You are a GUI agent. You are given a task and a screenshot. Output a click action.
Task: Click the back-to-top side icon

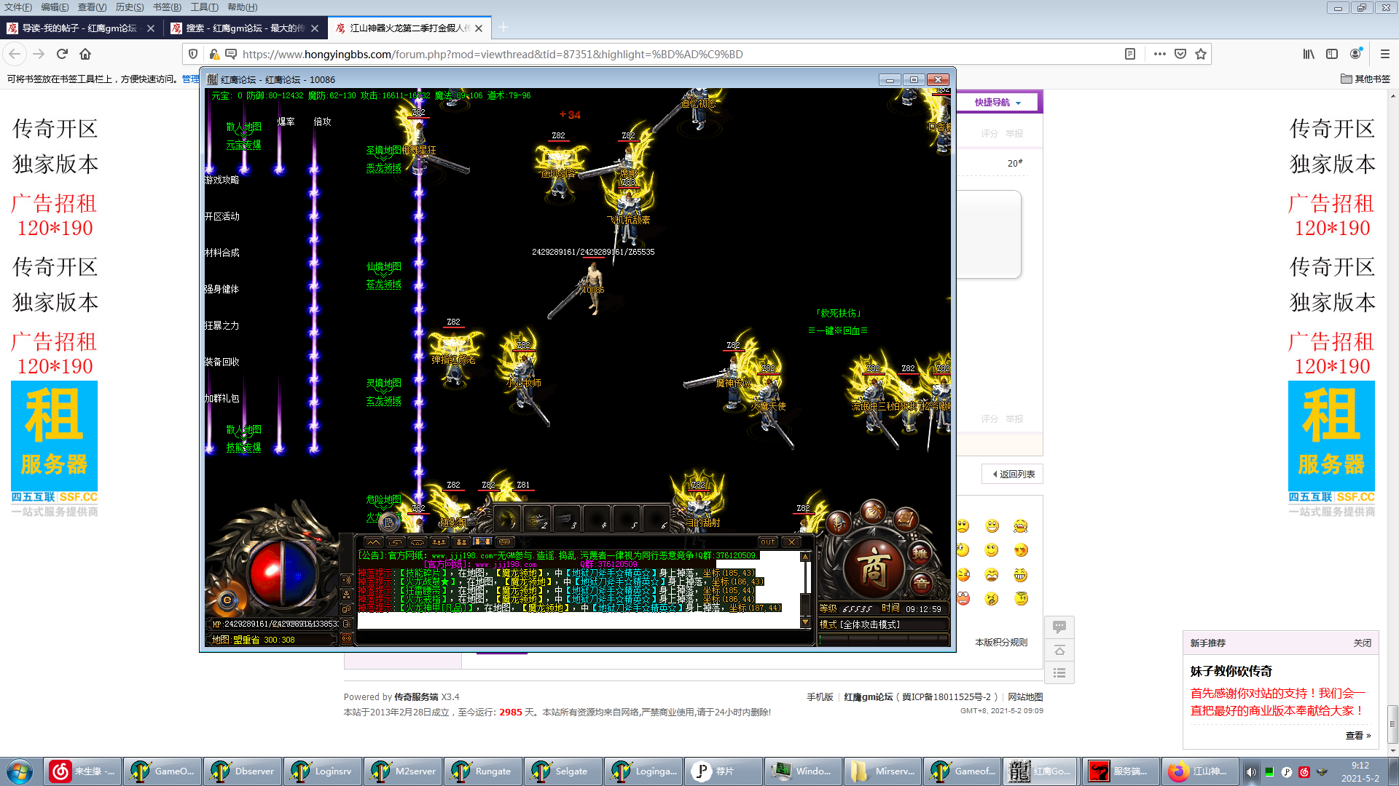coord(1059,650)
